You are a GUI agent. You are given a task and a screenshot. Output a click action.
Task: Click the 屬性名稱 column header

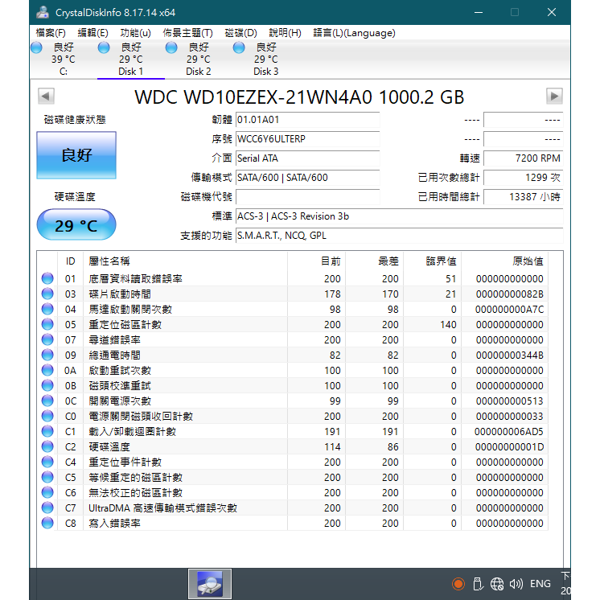[x=185, y=261]
